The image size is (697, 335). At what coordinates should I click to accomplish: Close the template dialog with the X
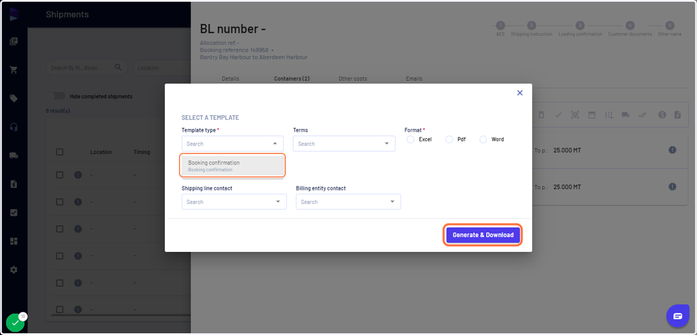click(x=520, y=93)
